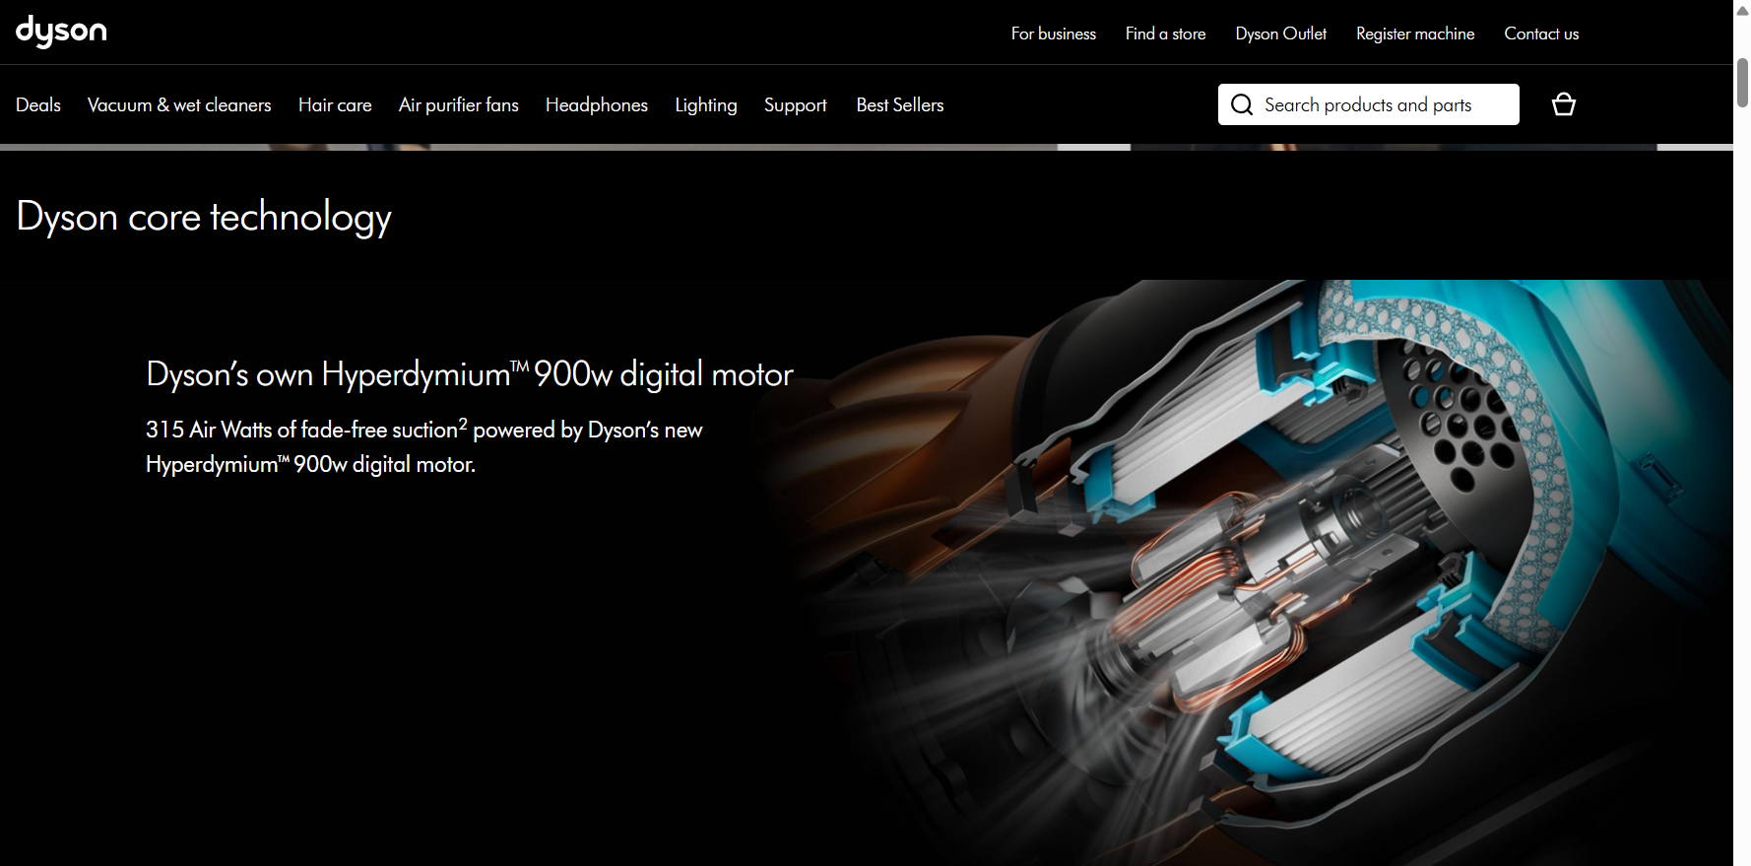Image resolution: width=1751 pixels, height=866 pixels.
Task: Click the search magnifier icon
Action: (1242, 104)
